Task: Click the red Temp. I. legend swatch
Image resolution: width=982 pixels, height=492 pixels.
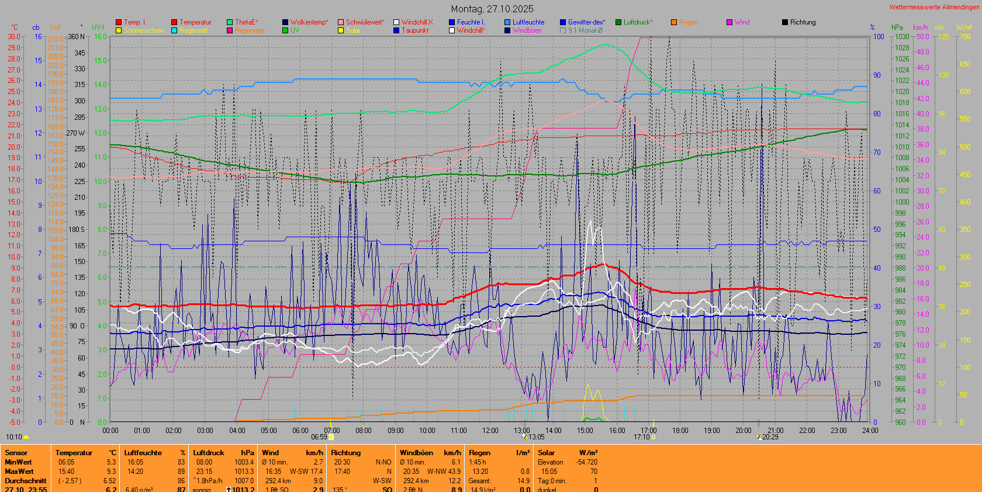Action: click(119, 22)
